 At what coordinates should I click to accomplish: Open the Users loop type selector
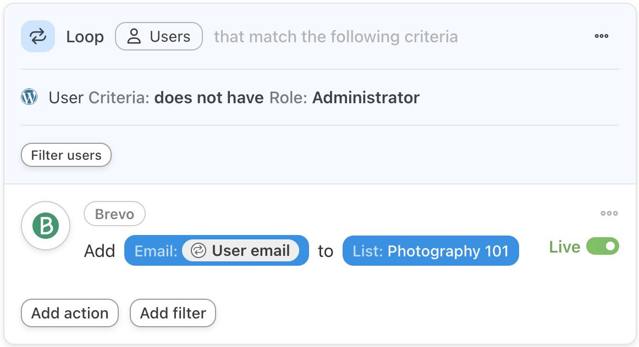(159, 37)
